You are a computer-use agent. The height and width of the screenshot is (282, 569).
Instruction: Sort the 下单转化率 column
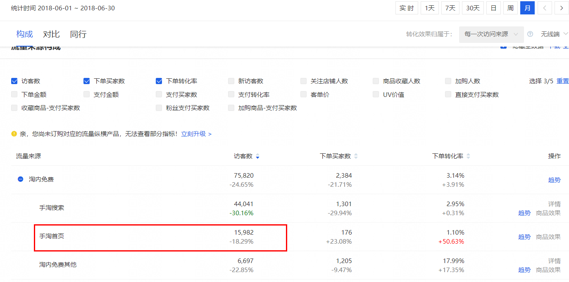(468, 157)
